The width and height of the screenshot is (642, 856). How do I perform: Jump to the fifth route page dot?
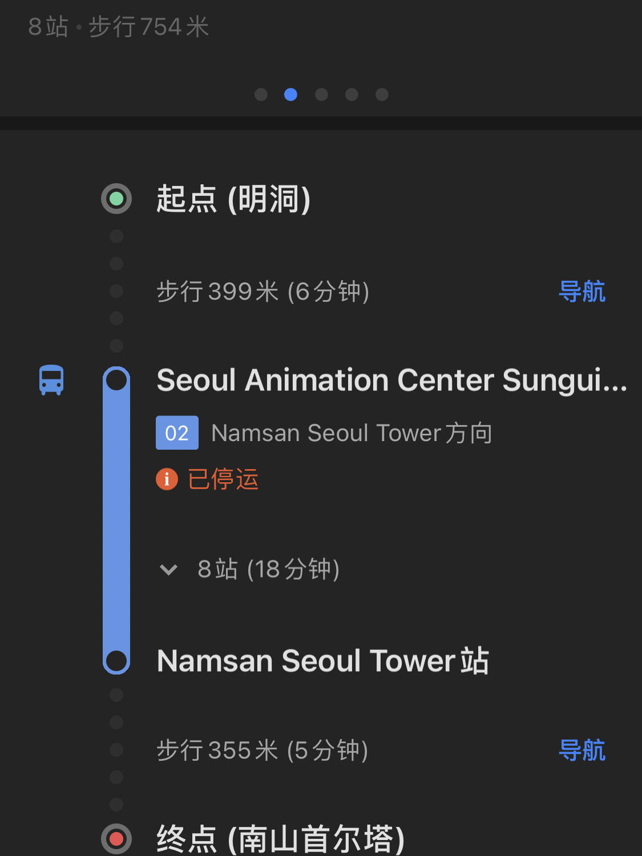click(382, 94)
